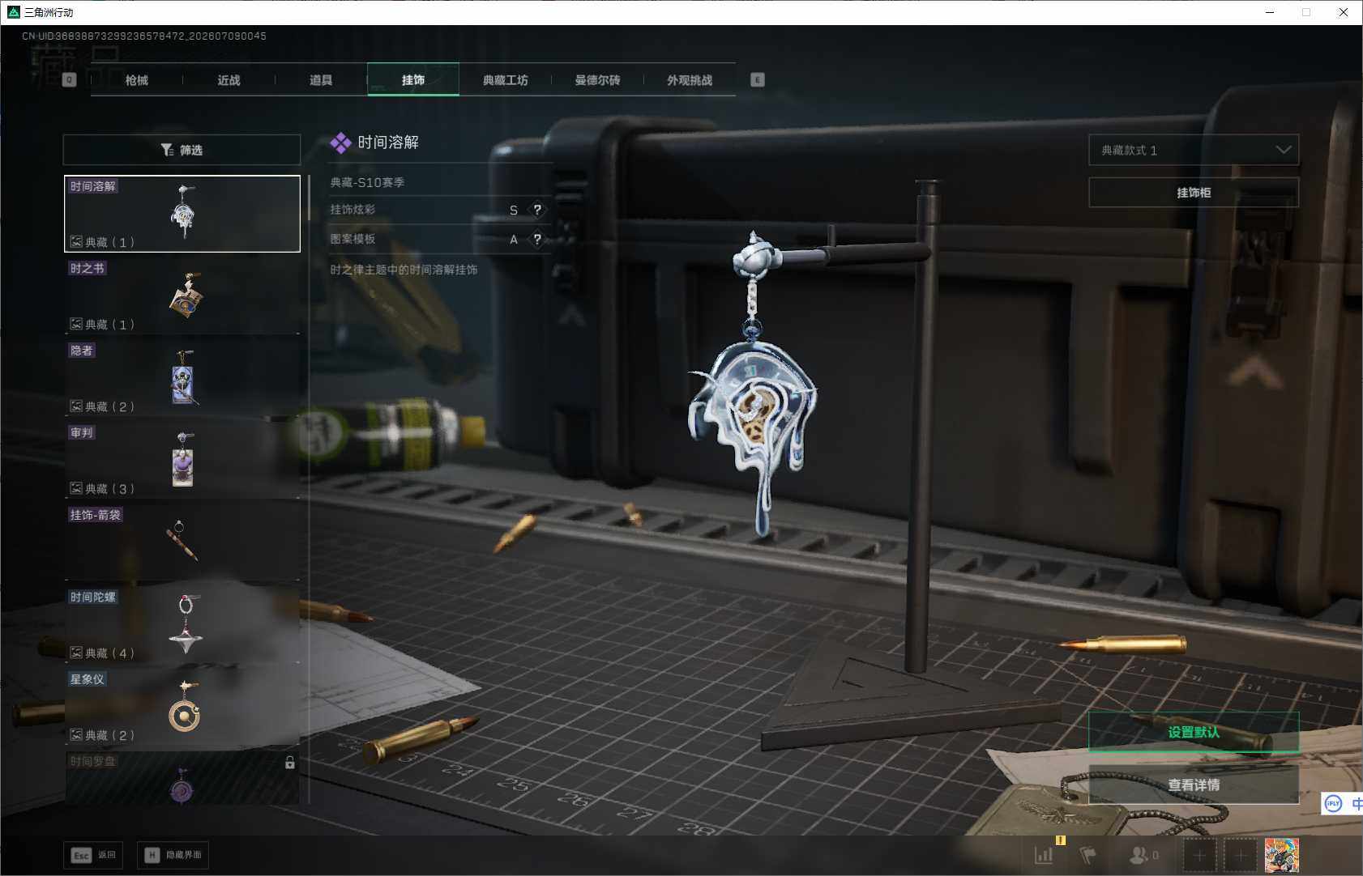Click the 设置默认 button
The width and height of the screenshot is (1363, 876).
1194,732
